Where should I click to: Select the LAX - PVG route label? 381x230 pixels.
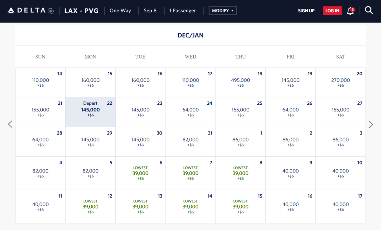[x=81, y=11]
